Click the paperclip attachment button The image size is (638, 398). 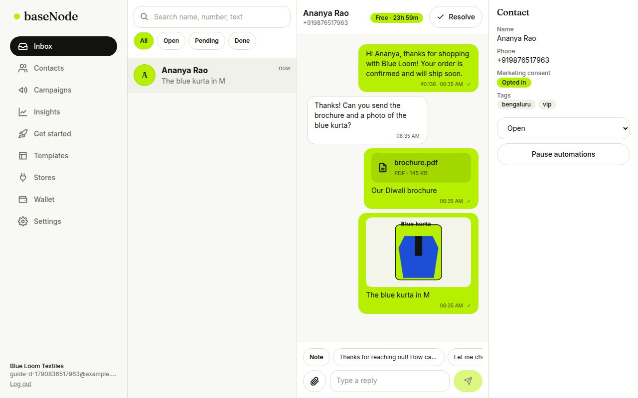[x=315, y=381]
